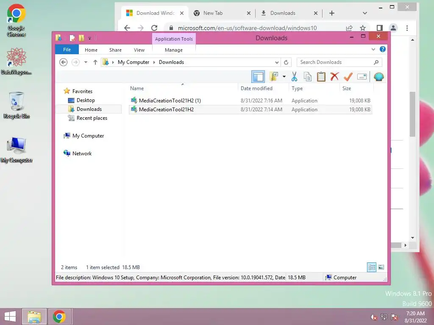The width and height of the screenshot is (434, 325).
Task: Switch to Details view in status bar
Action: (x=371, y=267)
